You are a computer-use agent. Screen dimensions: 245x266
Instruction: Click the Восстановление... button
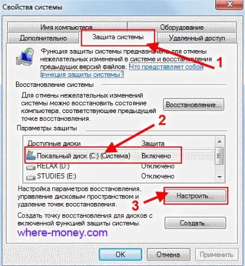pos(194,105)
